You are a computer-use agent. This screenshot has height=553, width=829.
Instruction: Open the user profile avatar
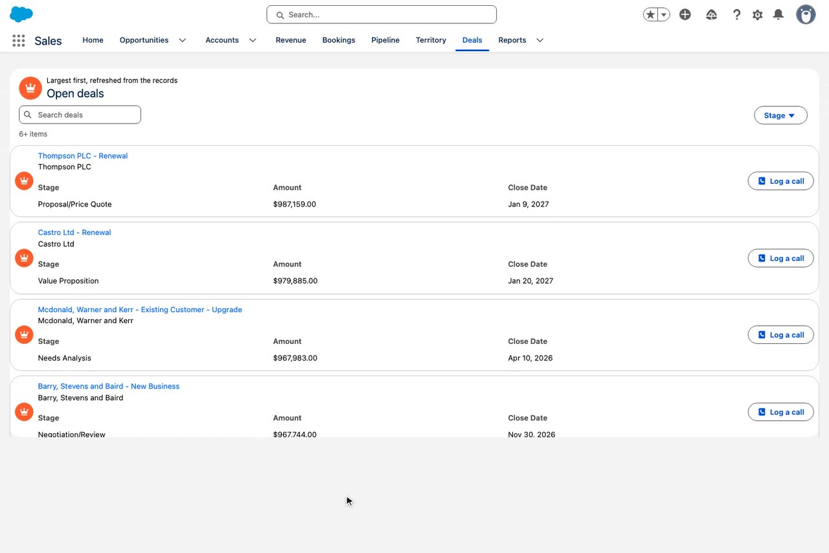tap(806, 14)
